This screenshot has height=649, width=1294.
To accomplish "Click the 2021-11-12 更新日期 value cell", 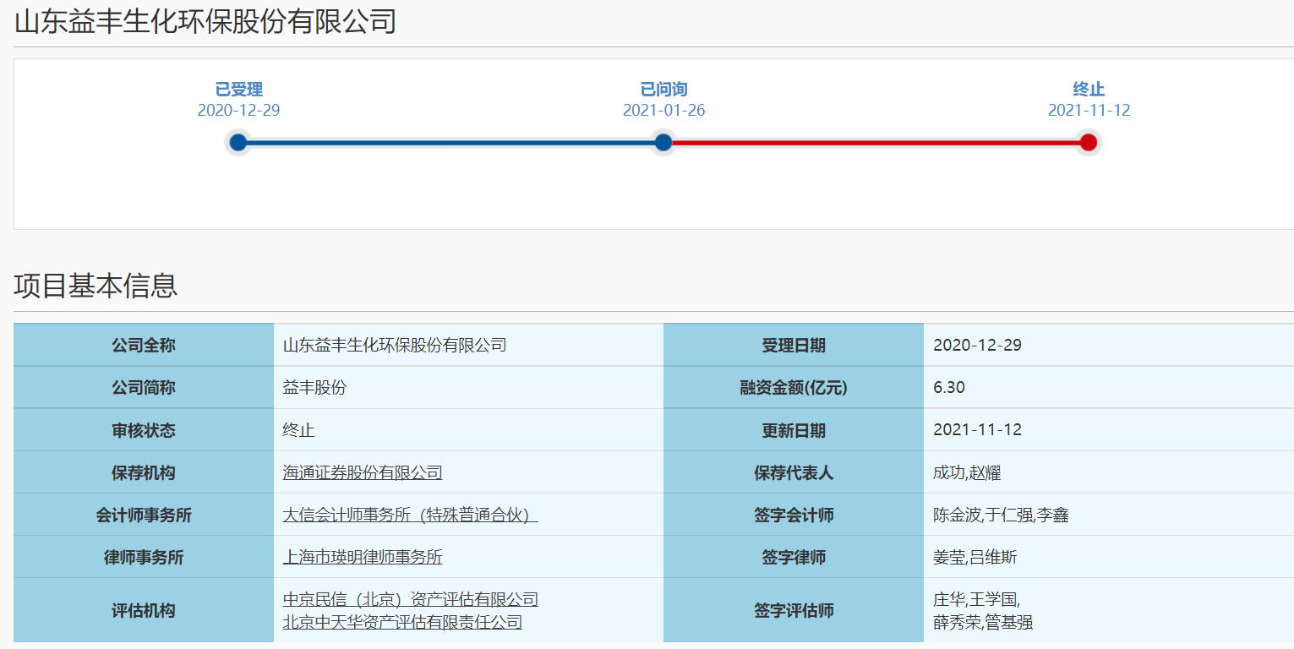I will click(x=1109, y=430).
